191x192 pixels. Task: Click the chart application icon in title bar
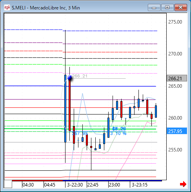(7, 7)
